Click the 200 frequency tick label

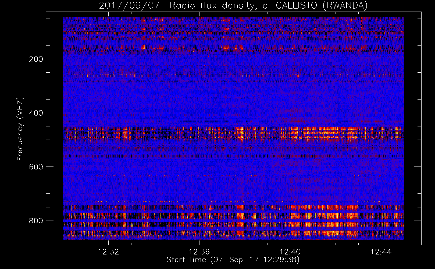[x=36, y=59]
